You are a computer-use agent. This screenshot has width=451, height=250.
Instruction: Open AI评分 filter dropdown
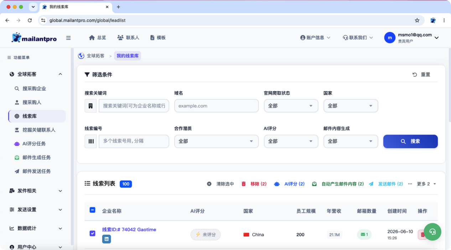point(291,141)
